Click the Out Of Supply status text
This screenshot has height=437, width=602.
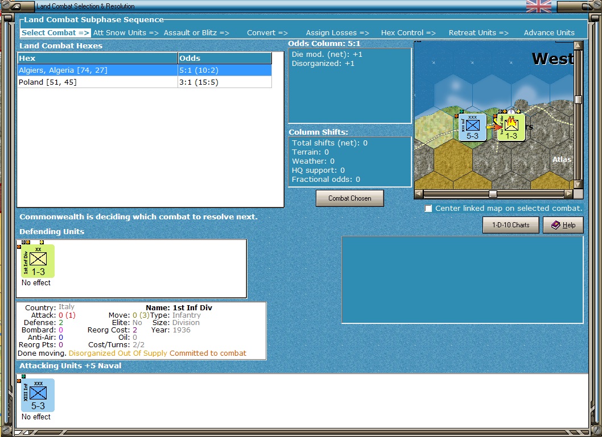[x=142, y=353]
